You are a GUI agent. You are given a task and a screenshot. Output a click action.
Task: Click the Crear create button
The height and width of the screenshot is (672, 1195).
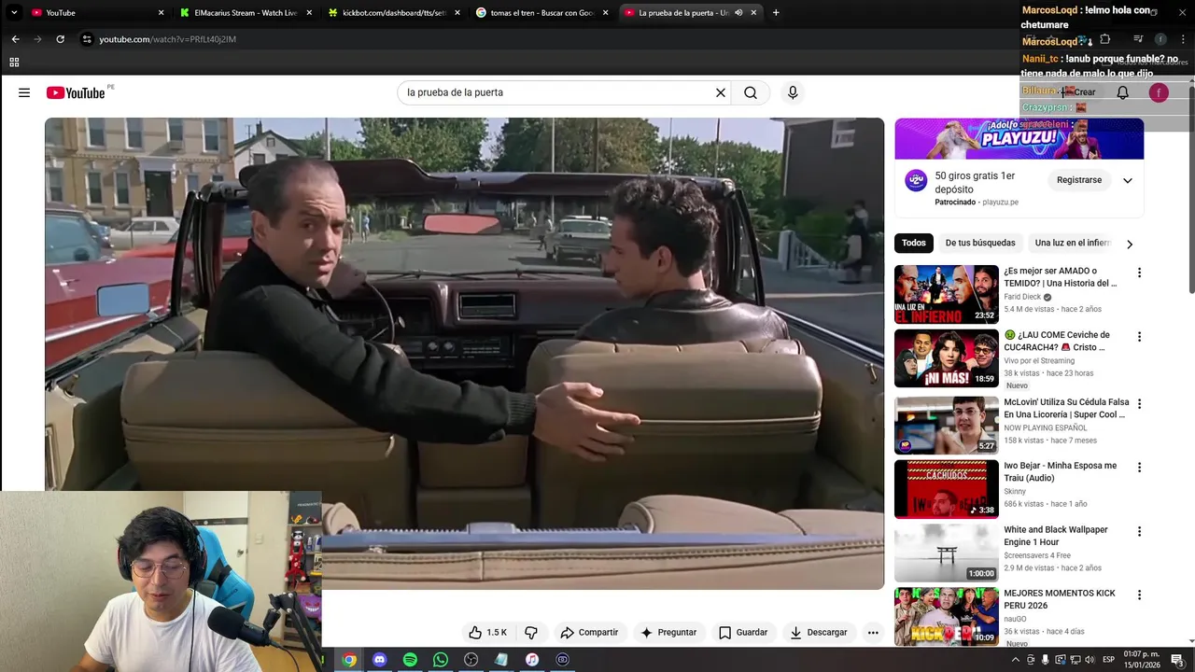(1078, 92)
